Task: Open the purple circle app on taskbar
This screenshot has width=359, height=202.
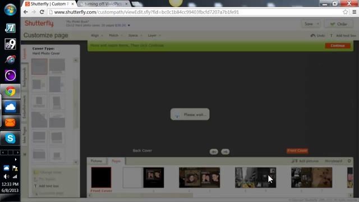Action: tap(10, 75)
